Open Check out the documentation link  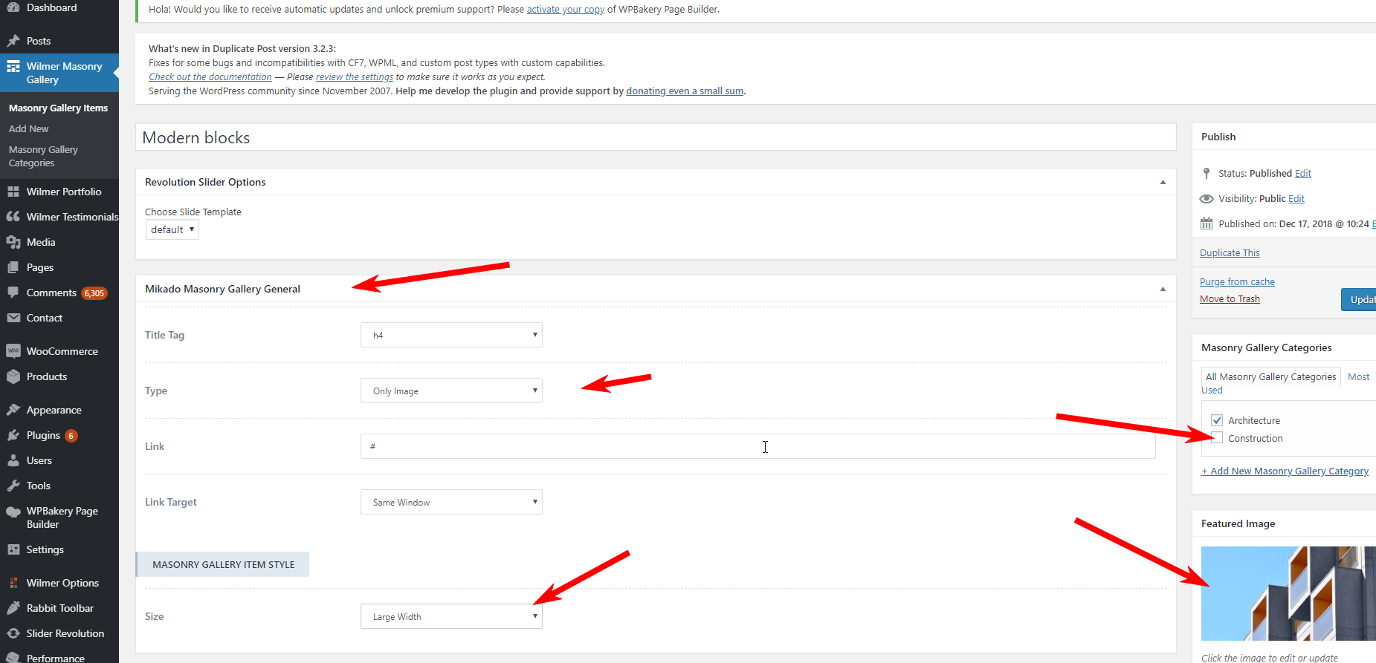pos(210,76)
